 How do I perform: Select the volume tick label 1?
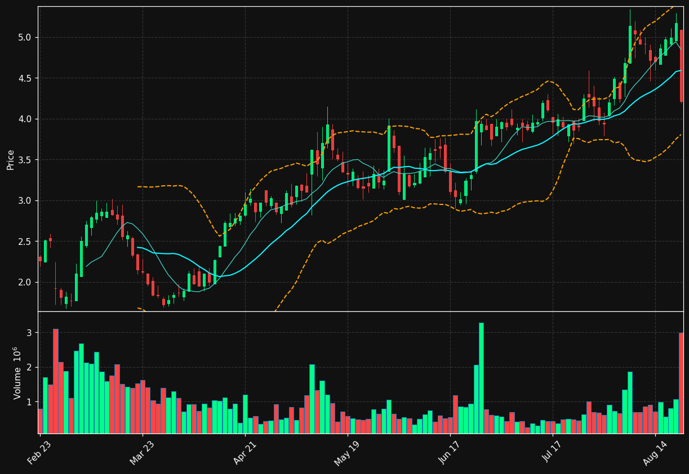pos(30,403)
